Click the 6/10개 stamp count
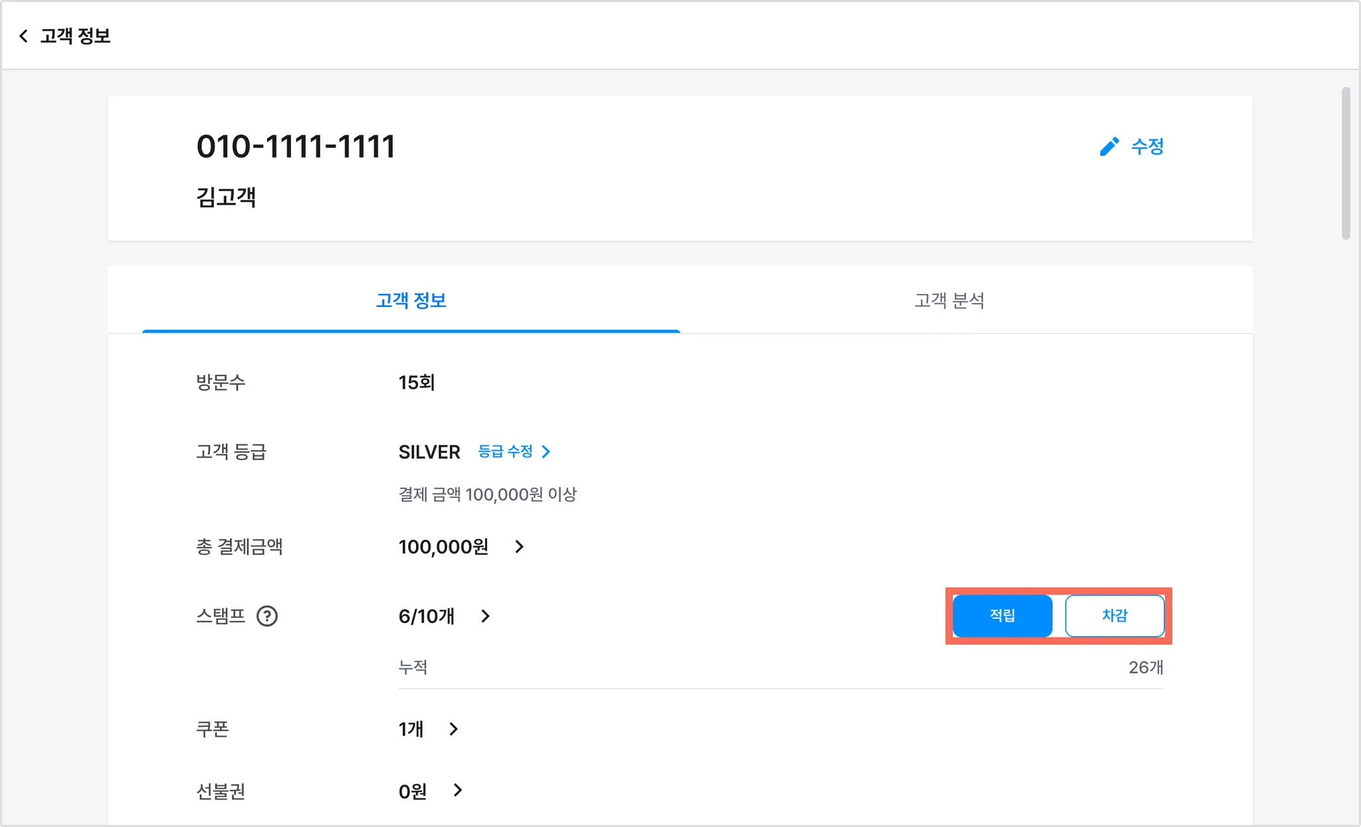 click(427, 616)
